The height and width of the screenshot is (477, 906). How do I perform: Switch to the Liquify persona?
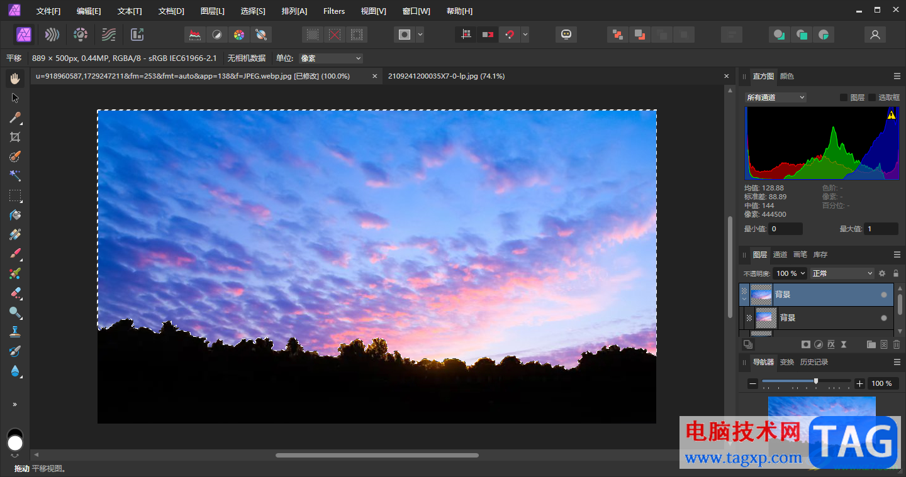pos(52,35)
